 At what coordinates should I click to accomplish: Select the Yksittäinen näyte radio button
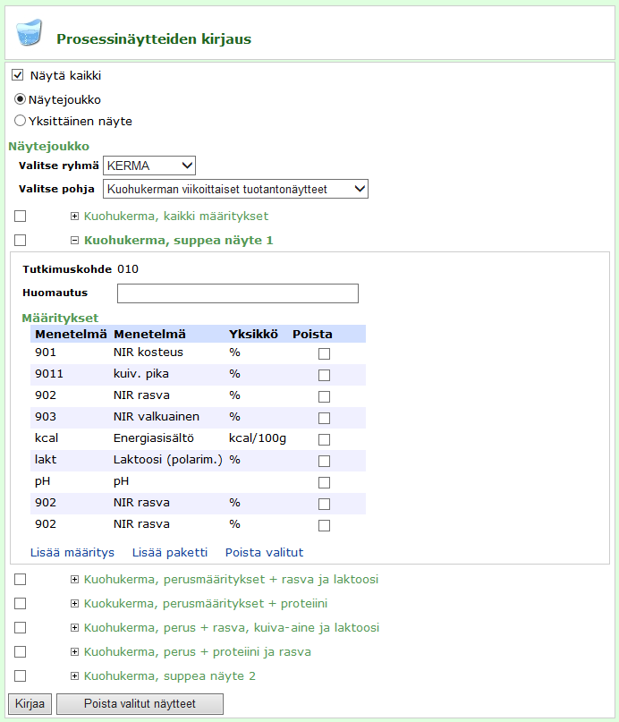(x=20, y=121)
